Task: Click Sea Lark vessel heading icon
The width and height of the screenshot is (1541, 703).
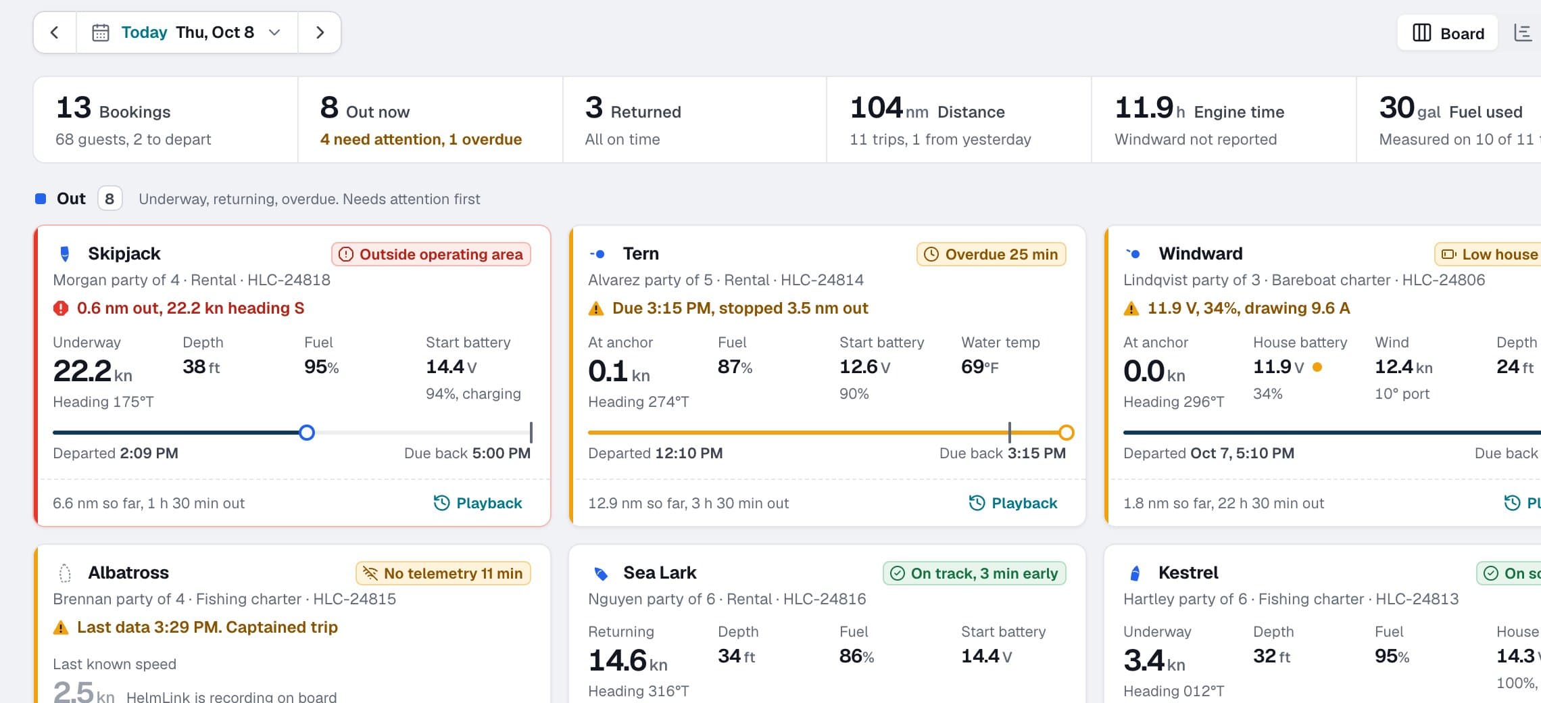Action: pyautogui.click(x=600, y=573)
